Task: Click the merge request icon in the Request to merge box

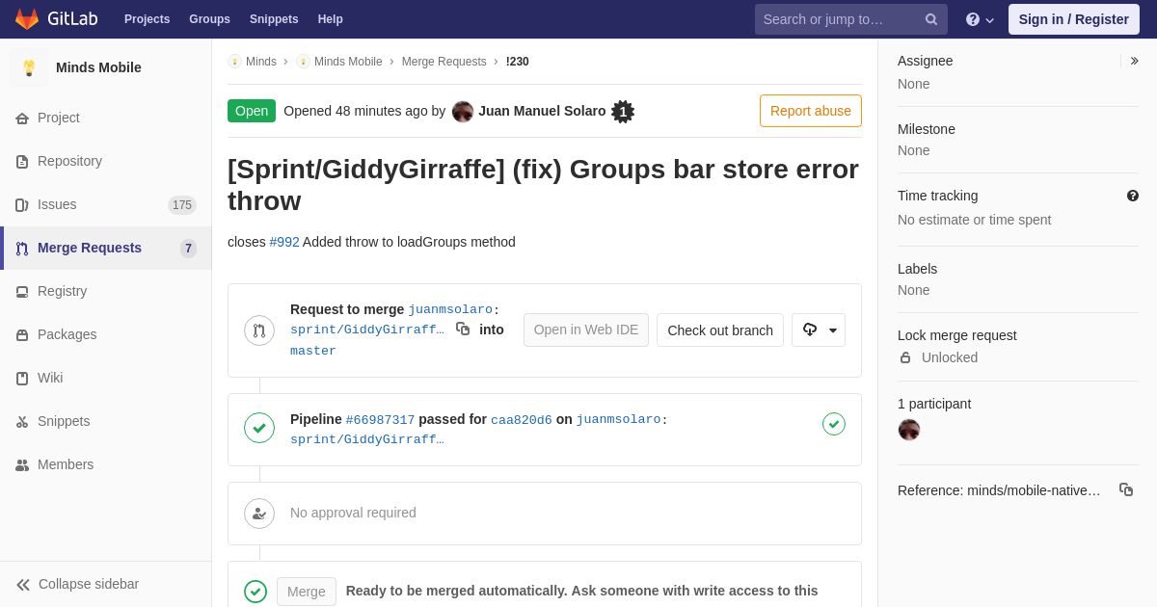Action: pos(259,330)
